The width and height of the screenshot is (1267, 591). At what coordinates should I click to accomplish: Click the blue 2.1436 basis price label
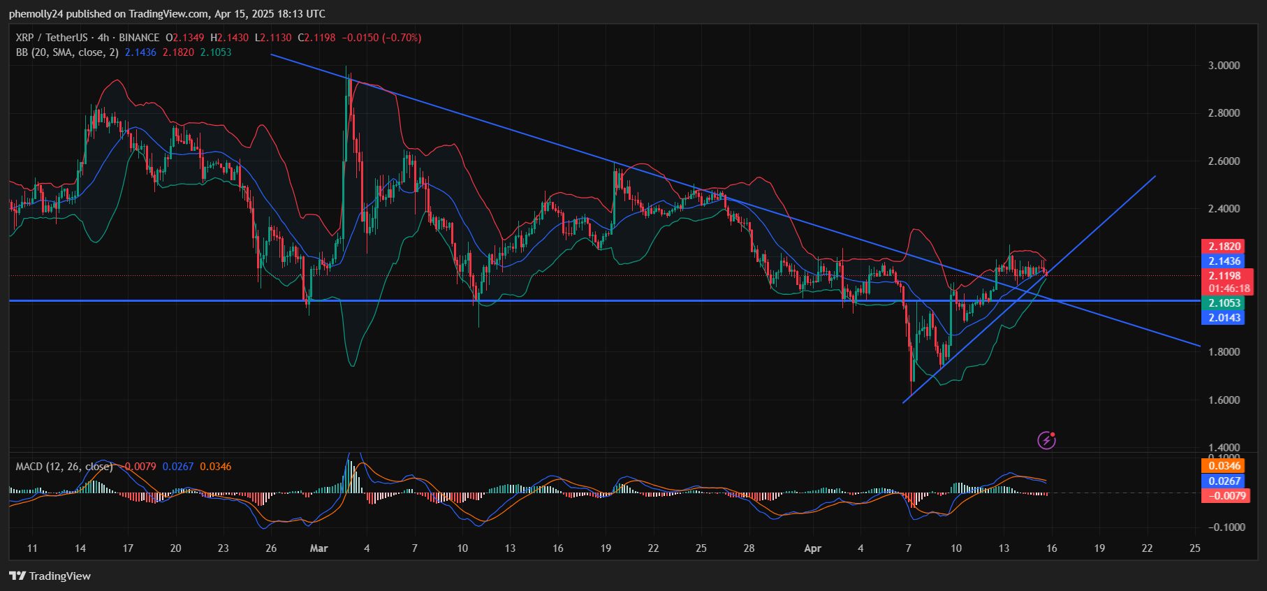click(1224, 261)
